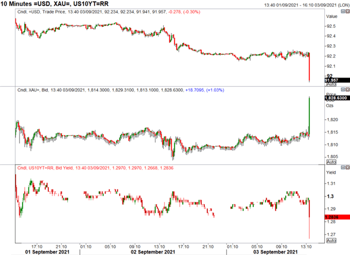The height and width of the screenshot is (255, 350).
Task: Click the '-0.278, (-0.30%)' change value
Action: pyautogui.click(x=184, y=12)
